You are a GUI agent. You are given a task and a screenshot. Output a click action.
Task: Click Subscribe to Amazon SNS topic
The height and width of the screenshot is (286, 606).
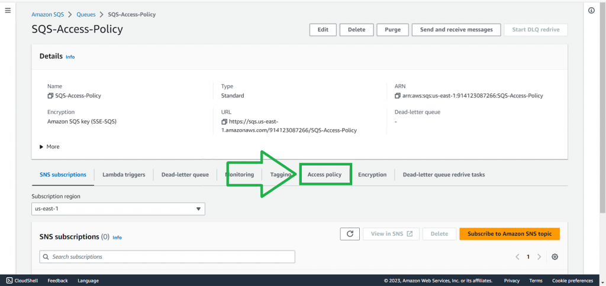[x=509, y=234]
